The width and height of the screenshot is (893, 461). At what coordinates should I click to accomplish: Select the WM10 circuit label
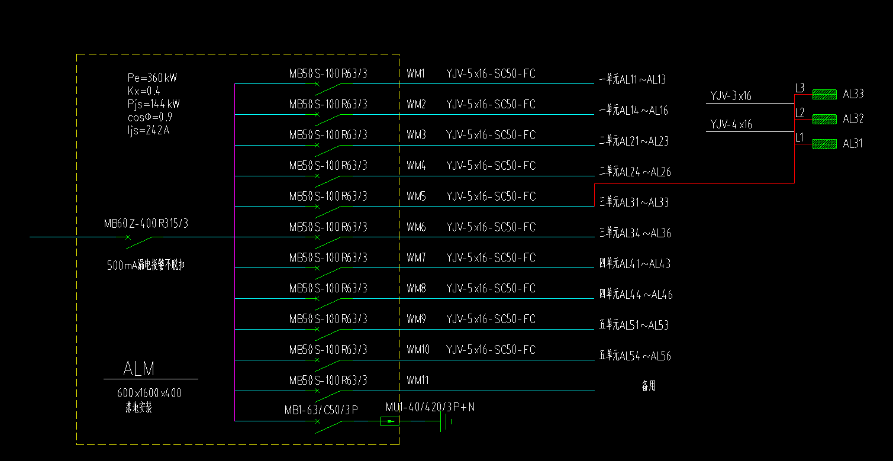pyautogui.click(x=418, y=350)
